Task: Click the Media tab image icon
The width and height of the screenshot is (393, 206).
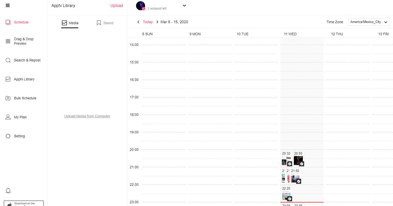Action: [x=64, y=23]
